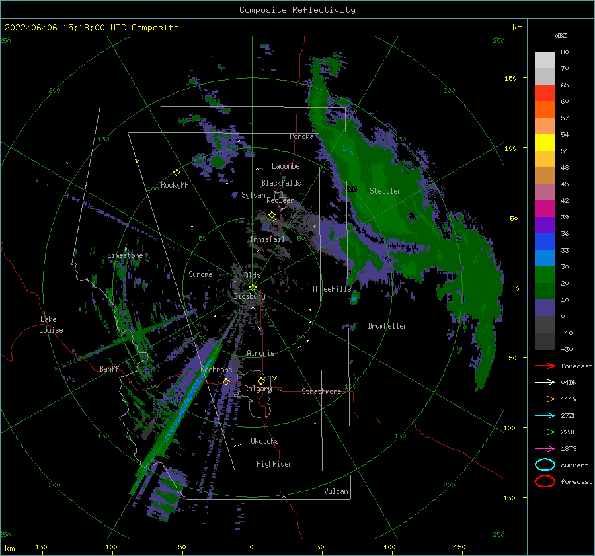Click the Lacombe town label
The width and height of the screenshot is (595, 556).
pos(286,166)
